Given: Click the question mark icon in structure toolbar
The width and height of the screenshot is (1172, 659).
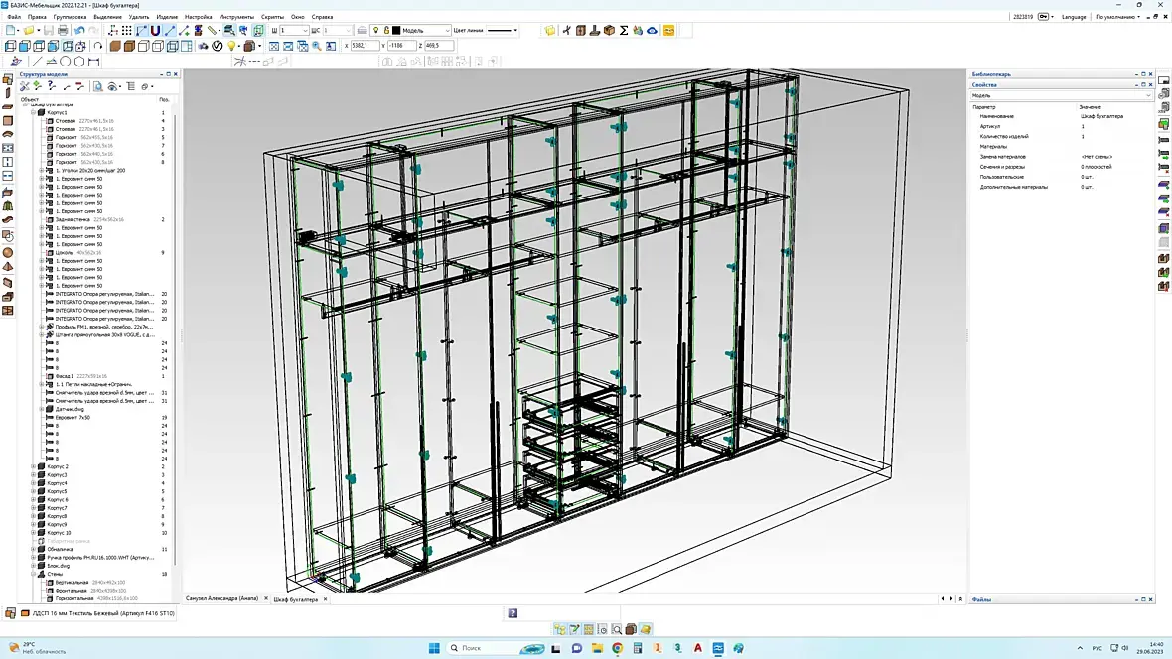Looking at the screenshot, I should click(51, 86).
